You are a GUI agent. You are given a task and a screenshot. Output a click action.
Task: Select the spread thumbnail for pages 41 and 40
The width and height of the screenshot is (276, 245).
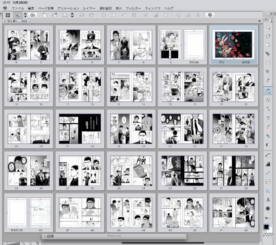(234, 213)
